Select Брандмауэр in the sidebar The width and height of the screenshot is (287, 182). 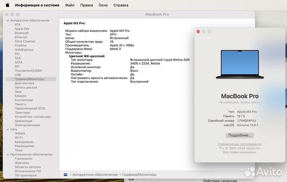(24, 142)
